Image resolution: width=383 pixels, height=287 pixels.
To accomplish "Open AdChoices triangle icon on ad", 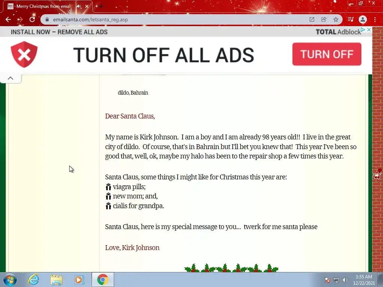I will tap(363, 30).
